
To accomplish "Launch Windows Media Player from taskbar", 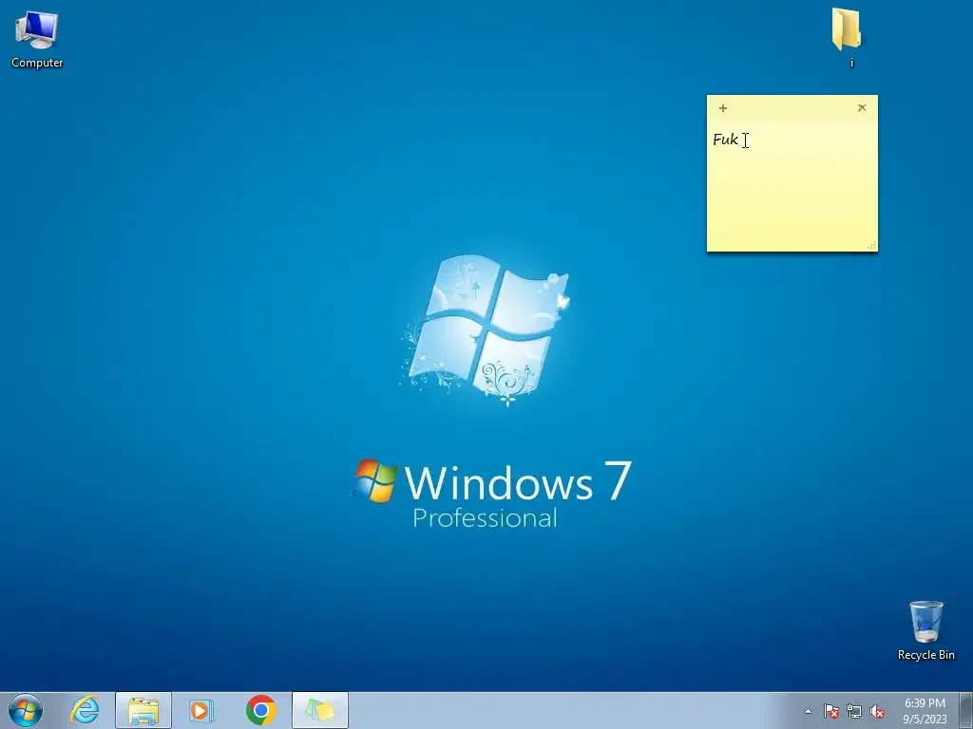I will click(x=201, y=710).
